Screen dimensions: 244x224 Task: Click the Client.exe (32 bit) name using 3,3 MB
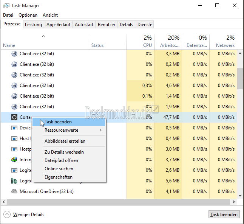click(37, 54)
